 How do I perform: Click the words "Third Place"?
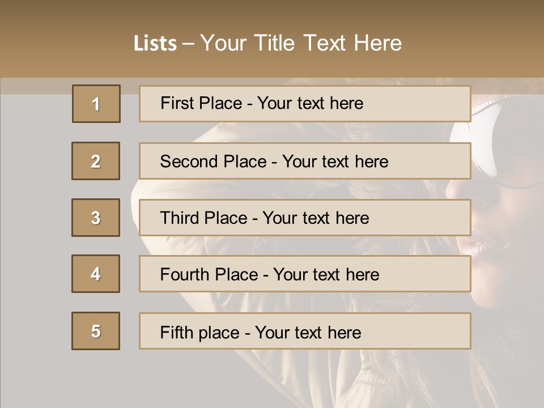pos(203,218)
